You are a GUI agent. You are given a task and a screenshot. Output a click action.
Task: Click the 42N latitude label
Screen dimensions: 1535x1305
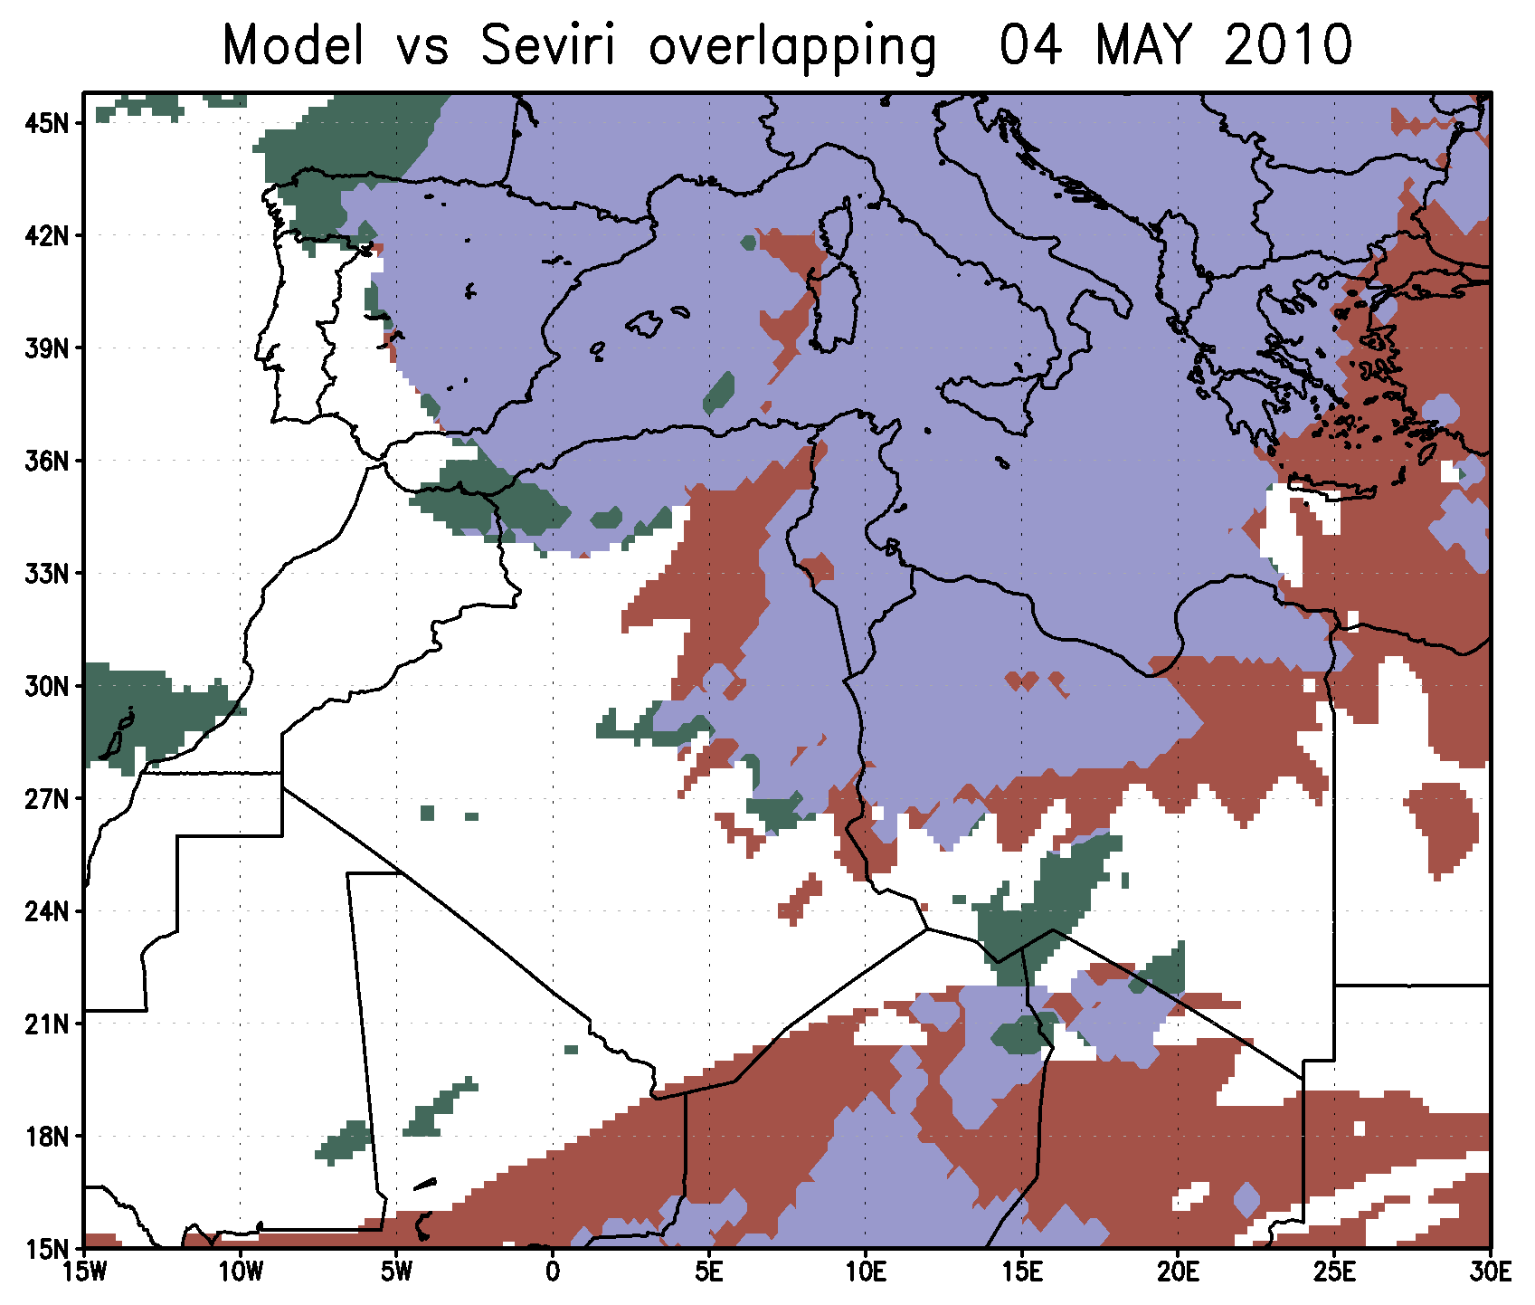pyautogui.click(x=47, y=236)
